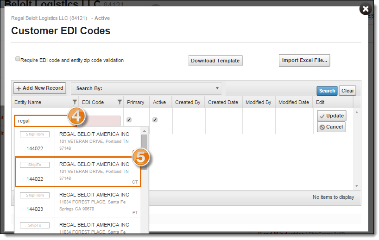The image size is (379, 240).
Task: Select ShipTo 144022 Regal Beloit America suggestion
Action: [x=77, y=172]
